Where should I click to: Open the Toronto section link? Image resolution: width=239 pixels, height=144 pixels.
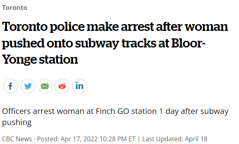(x=15, y=8)
